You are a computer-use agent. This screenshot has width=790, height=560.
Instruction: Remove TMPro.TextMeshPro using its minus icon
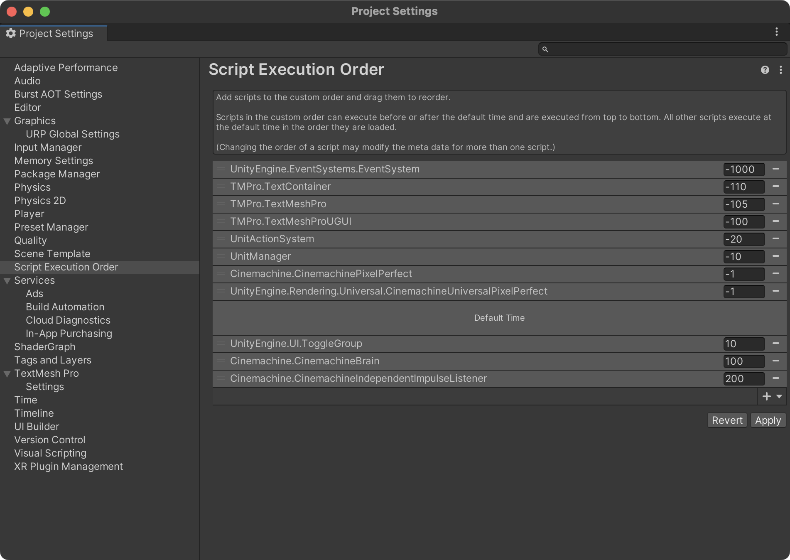coord(776,204)
